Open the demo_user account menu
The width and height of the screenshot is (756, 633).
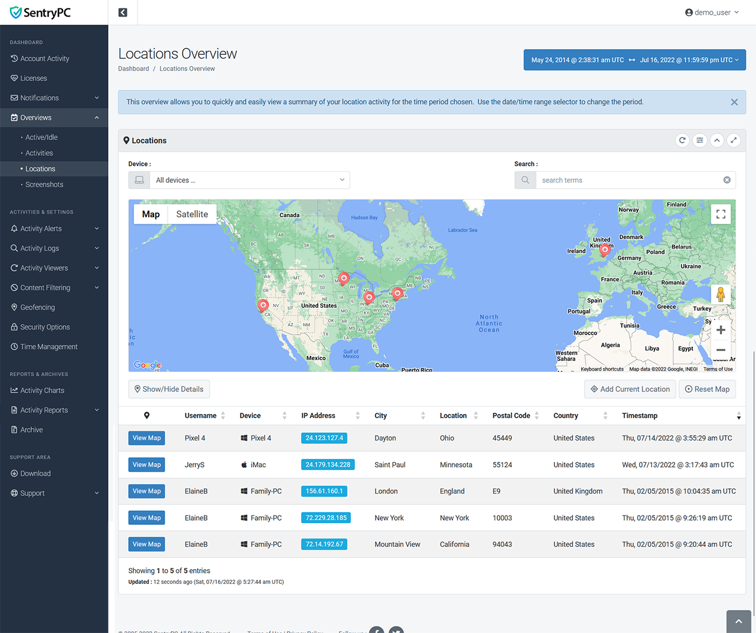point(712,12)
